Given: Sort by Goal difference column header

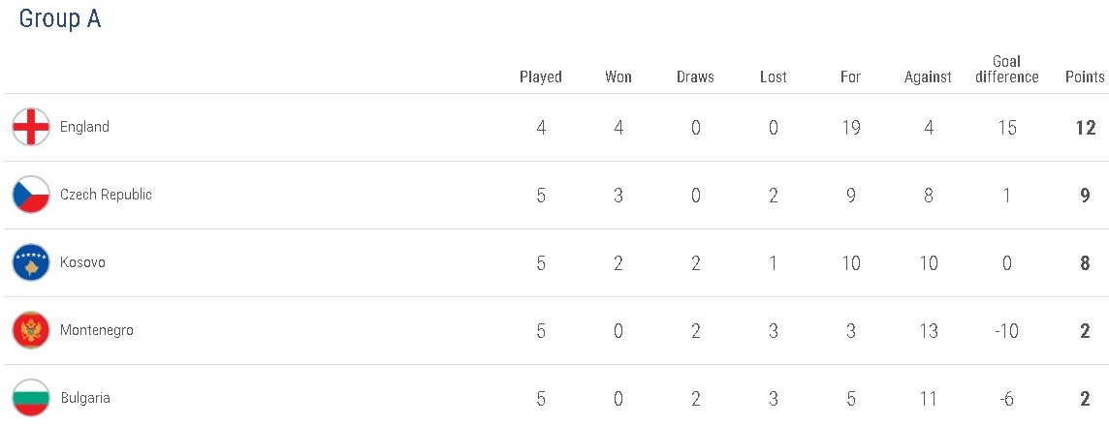Looking at the screenshot, I should [1007, 70].
